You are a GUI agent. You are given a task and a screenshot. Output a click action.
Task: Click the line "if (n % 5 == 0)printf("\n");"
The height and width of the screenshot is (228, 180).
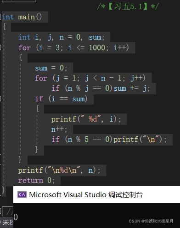pyautogui.click(x=109, y=140)
